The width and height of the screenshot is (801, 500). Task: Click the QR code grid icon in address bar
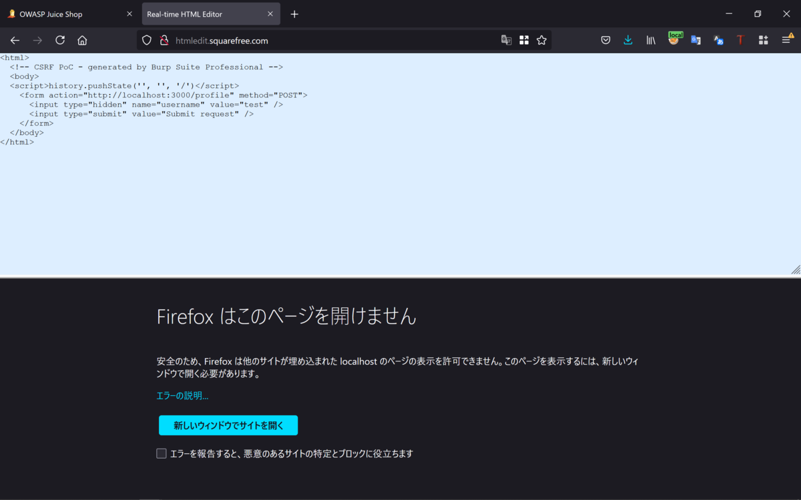pyautogui.click(x=524, y=40)
